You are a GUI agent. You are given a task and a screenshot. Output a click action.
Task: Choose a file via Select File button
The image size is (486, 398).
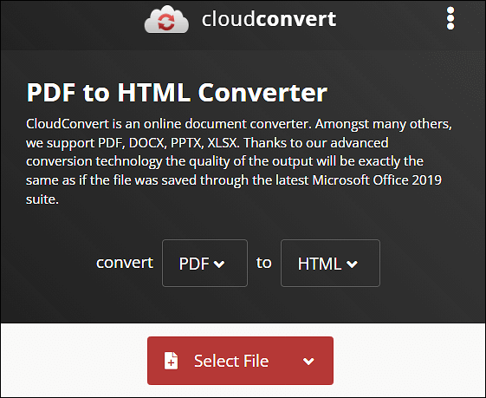point(240,361)
